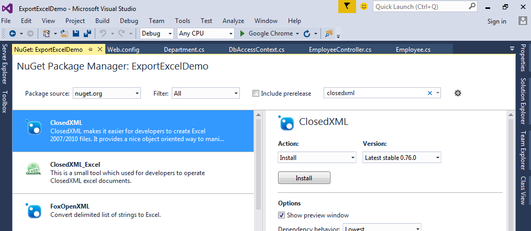Toggle the Include prerelease checkbox

click(x=256, y=94)
